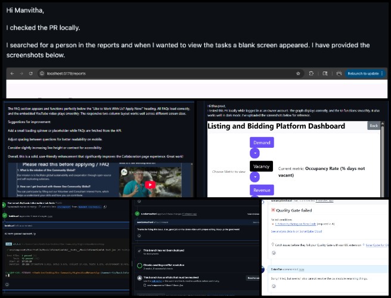Select the Vacancy metric button

click(x=261, y=166)
